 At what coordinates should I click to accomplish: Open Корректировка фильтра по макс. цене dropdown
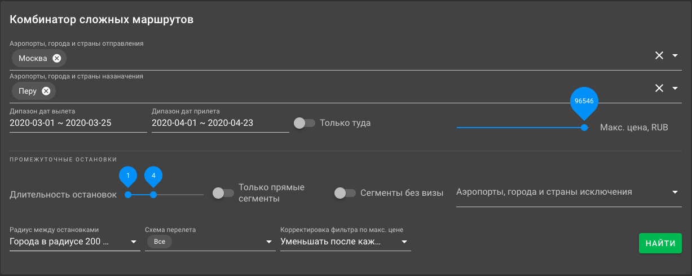tap(345, 242)
